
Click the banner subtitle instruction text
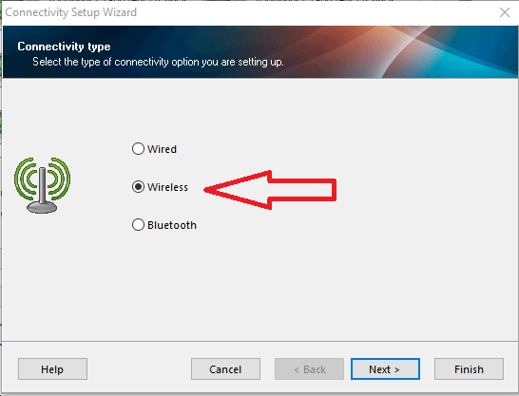coord(158,62)
